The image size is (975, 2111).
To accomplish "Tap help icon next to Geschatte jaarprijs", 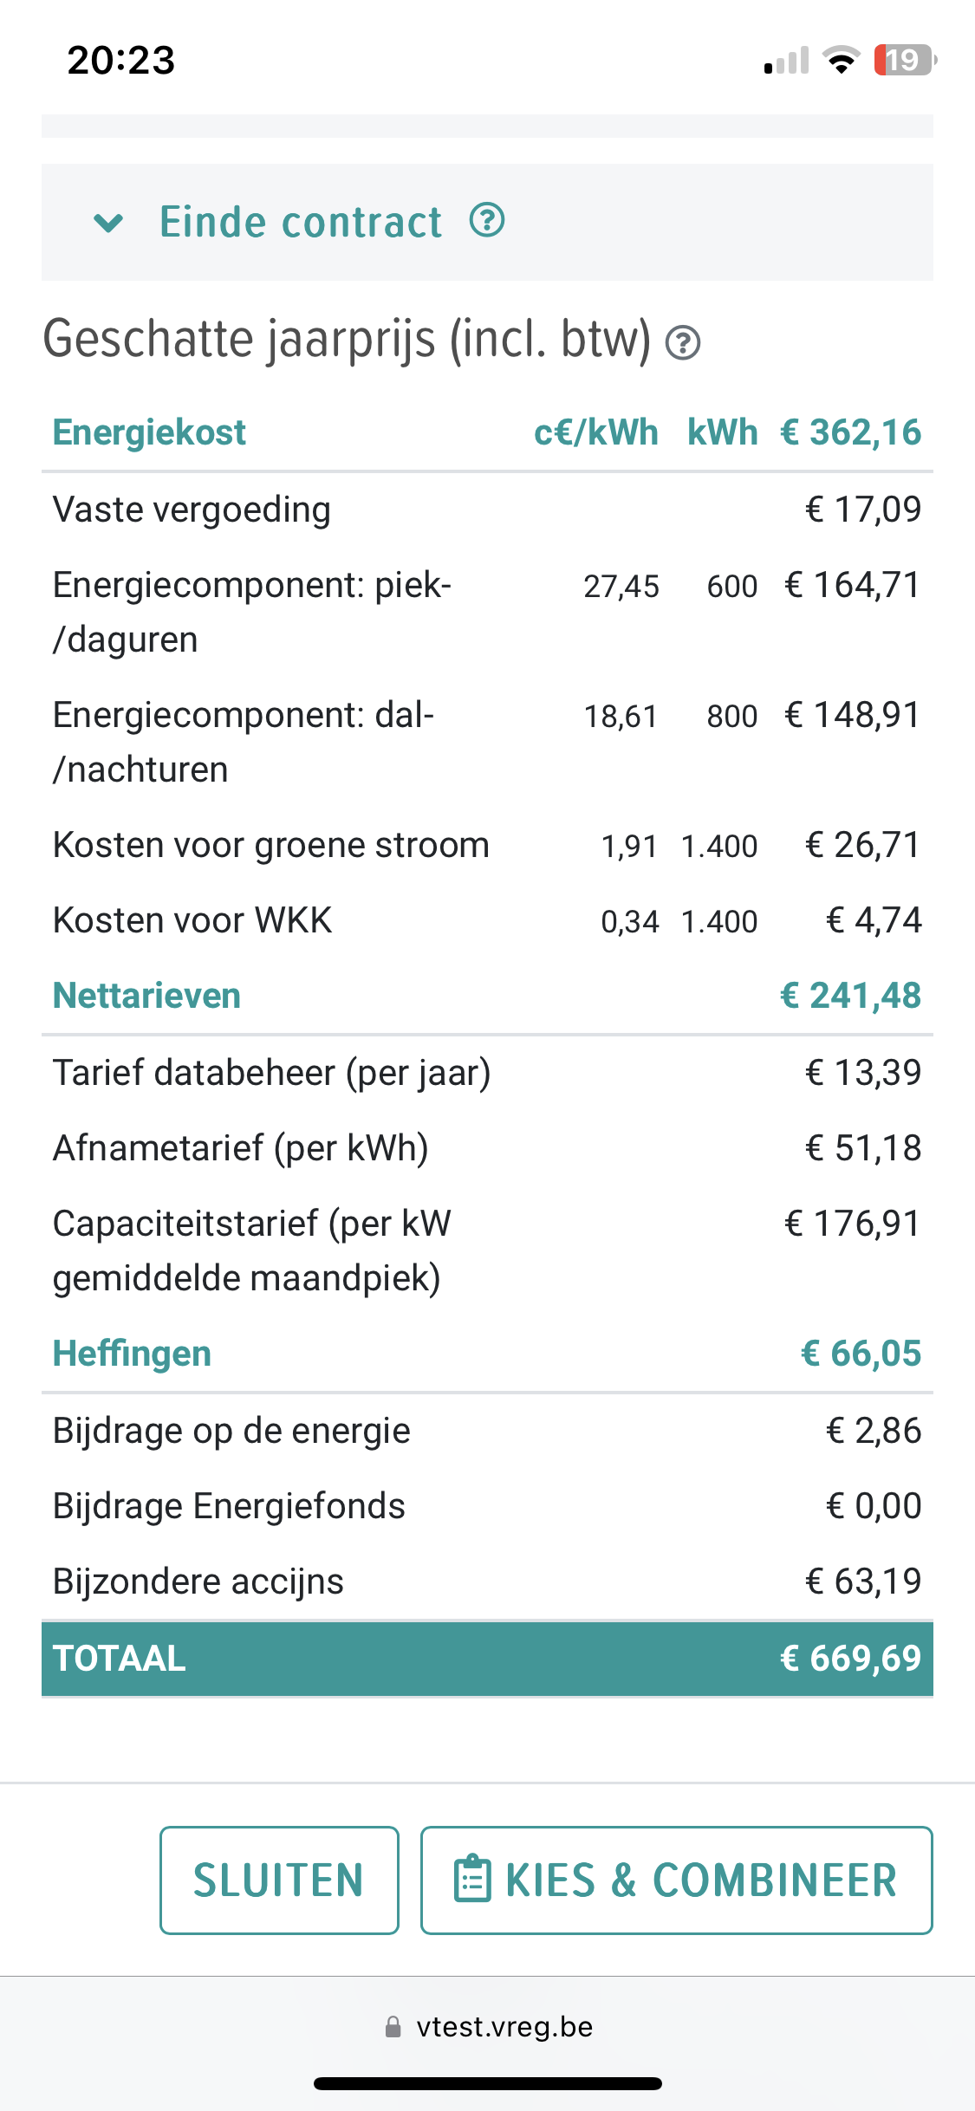I will 683,342.
